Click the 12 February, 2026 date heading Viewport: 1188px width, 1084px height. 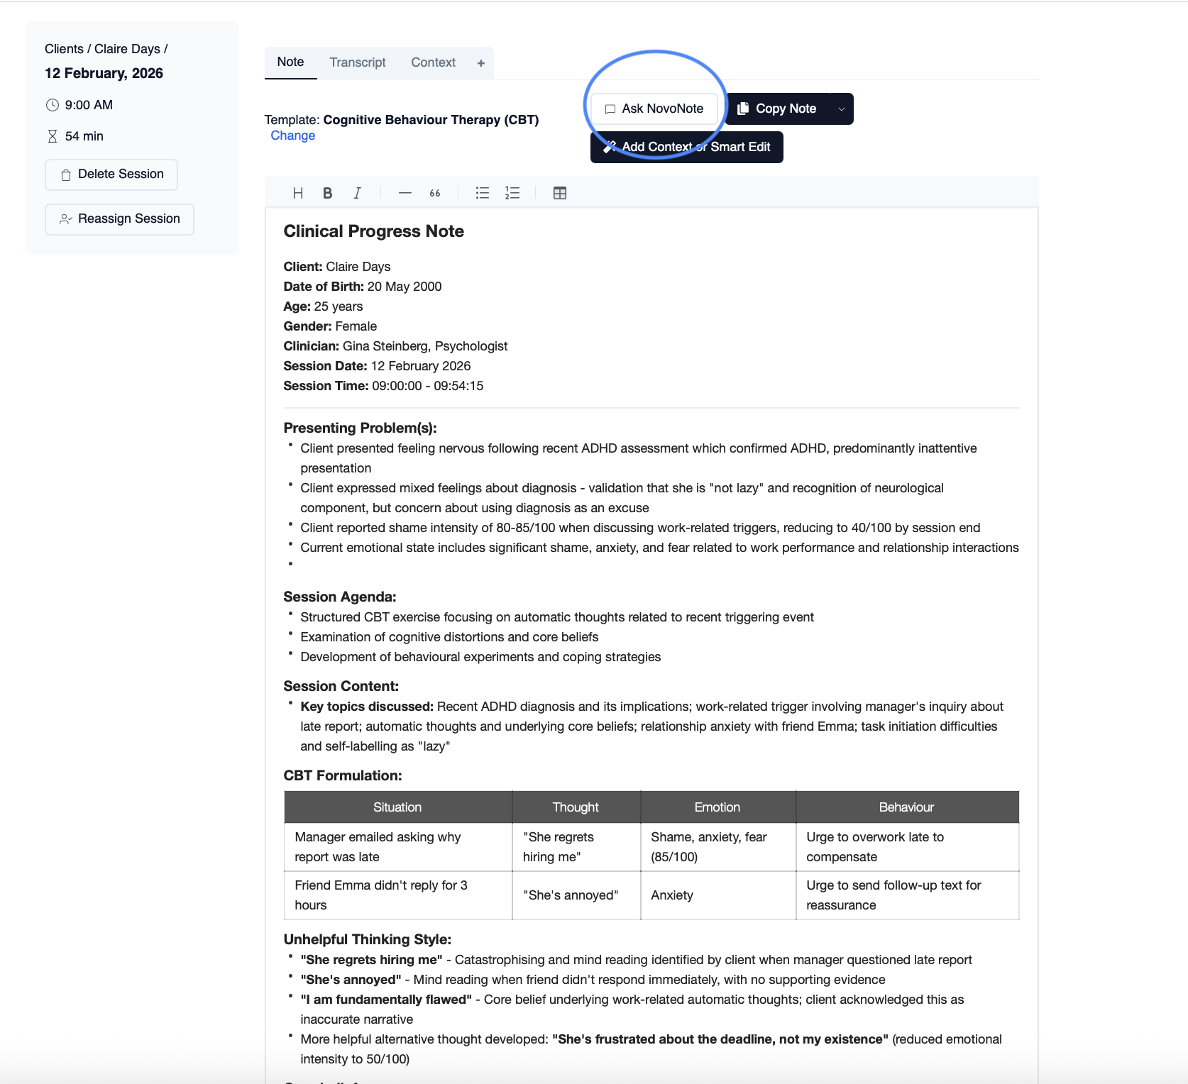click(104, 74)
